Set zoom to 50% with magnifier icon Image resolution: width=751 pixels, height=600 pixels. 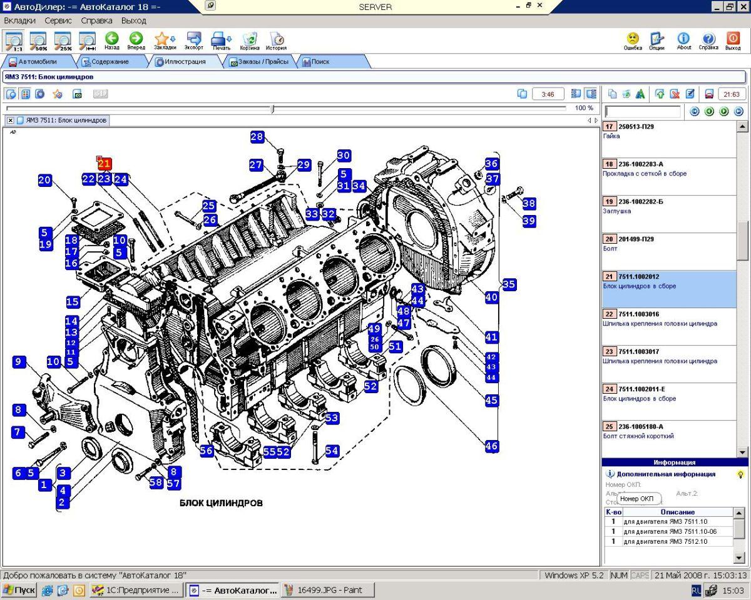pos(39,41)
